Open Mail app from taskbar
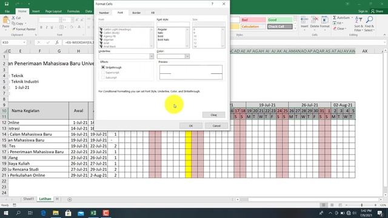This screenshot has height=218, width=388. 81,213
